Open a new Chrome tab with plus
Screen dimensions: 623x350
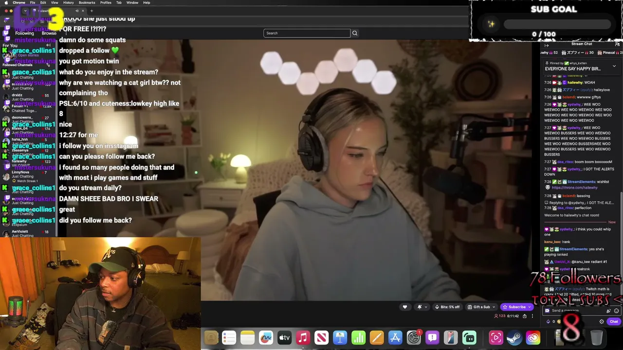coord(92,11)
